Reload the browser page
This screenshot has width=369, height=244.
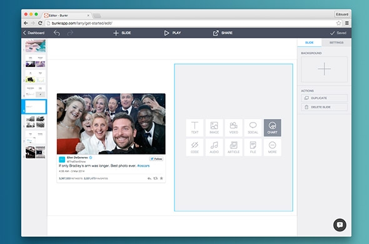tap(40, 23)
